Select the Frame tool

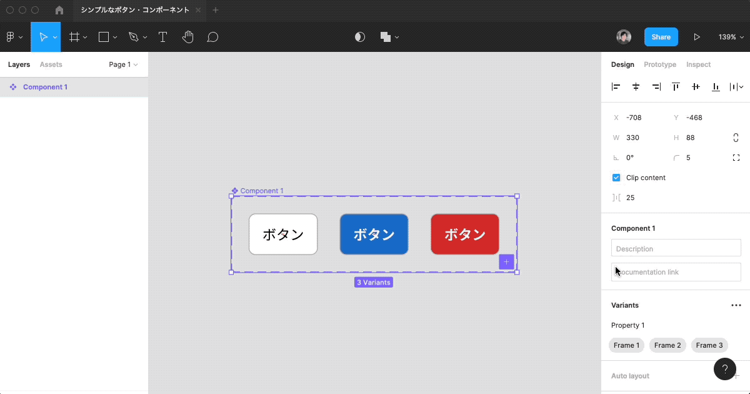click(74, 37)
